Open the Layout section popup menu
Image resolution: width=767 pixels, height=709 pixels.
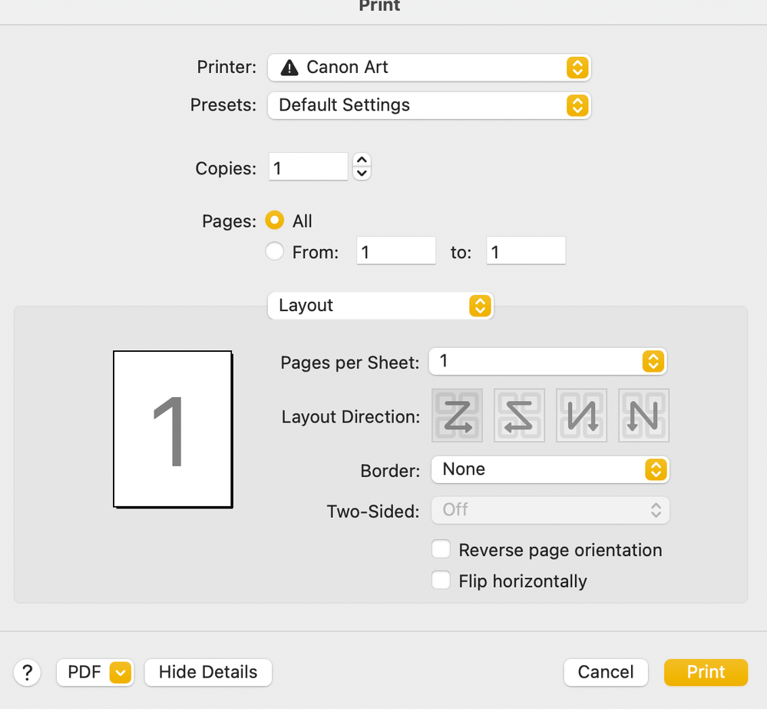pyautogui.click(x=380, y=306)
